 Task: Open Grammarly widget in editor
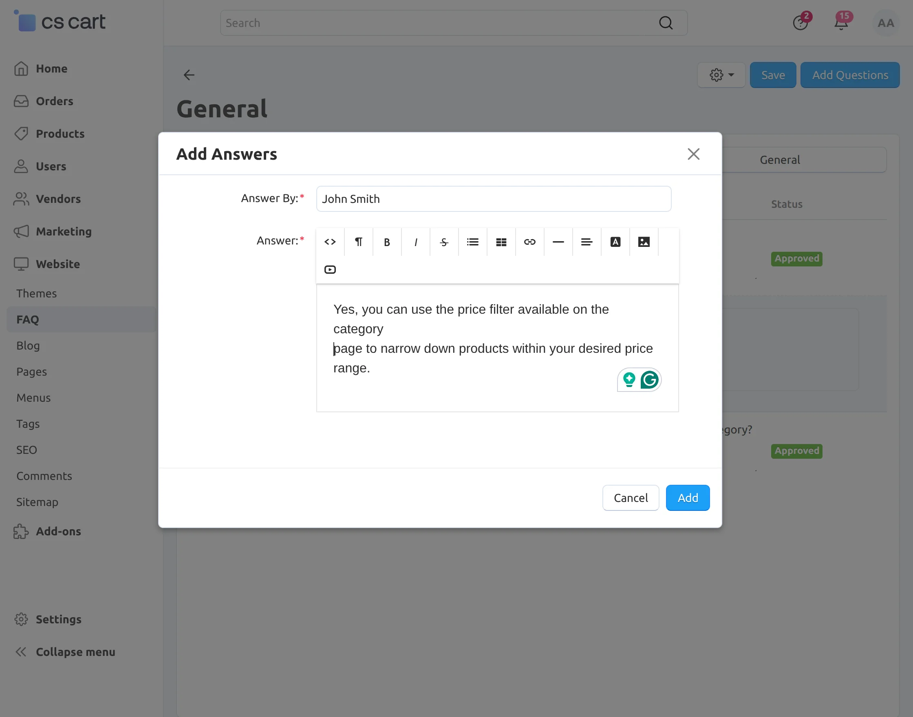650,380
